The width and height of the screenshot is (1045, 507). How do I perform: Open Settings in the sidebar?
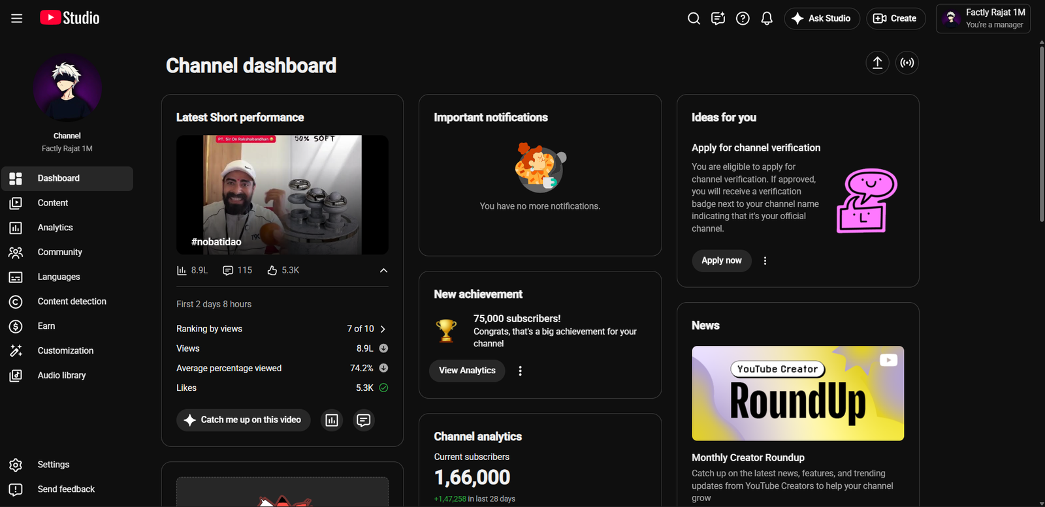pos(67,465)
